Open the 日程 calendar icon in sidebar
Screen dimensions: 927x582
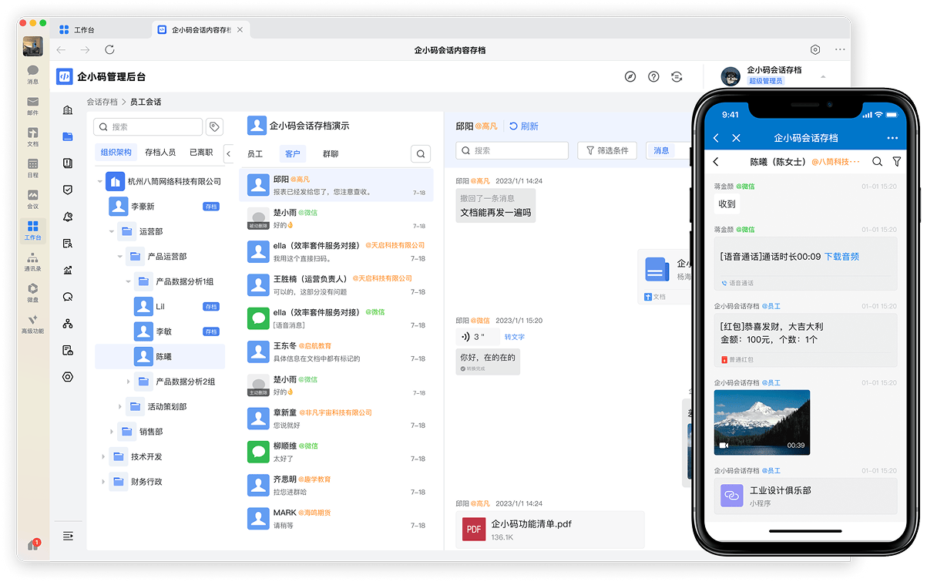[32, 163]
